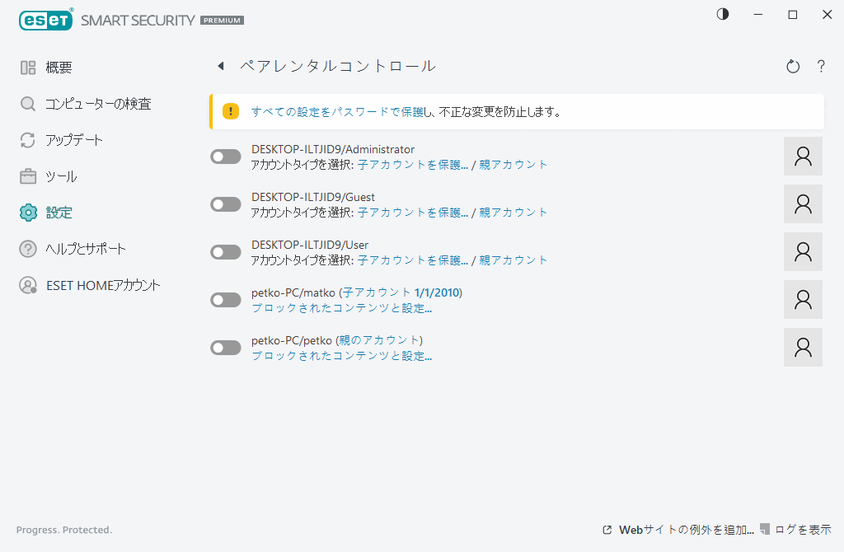Screen dimensions: 844x552
Task: Toggle parental control for DESKTOP-ILTJID9/User
Action: point(225,251)
